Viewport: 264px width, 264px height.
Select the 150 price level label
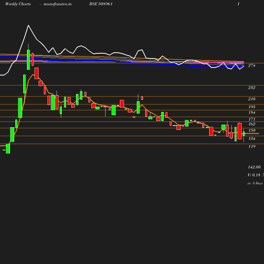pyautogui.click(x=252, y=130)
